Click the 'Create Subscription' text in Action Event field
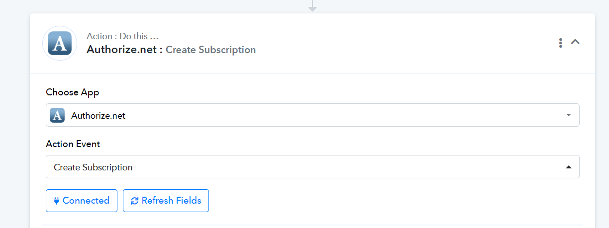609x228 pixels. point(93,167)
